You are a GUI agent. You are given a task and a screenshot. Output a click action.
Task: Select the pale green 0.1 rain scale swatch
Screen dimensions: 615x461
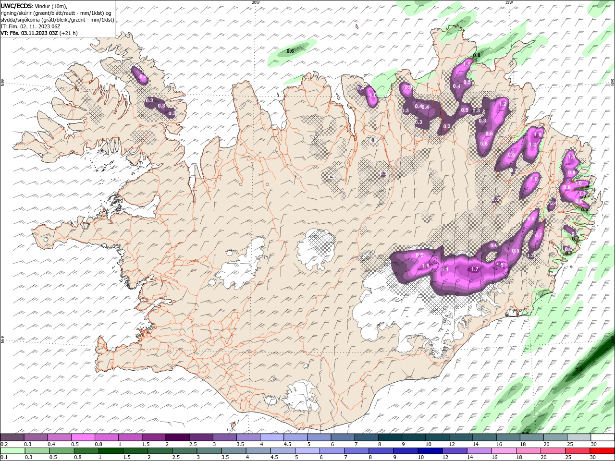click(12, 451)
